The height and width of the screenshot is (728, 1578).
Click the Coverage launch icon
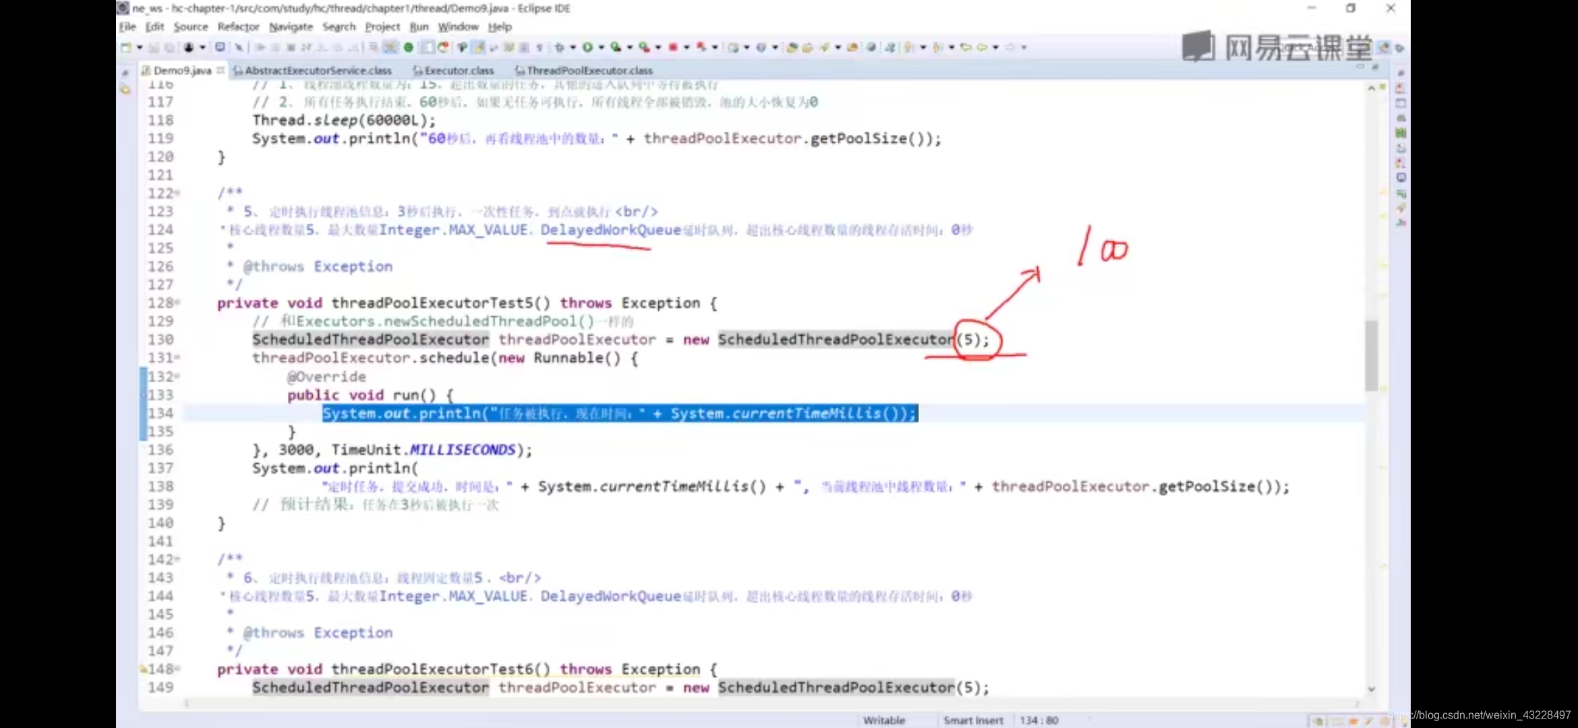pyautogui.click(x=616, y=47)
